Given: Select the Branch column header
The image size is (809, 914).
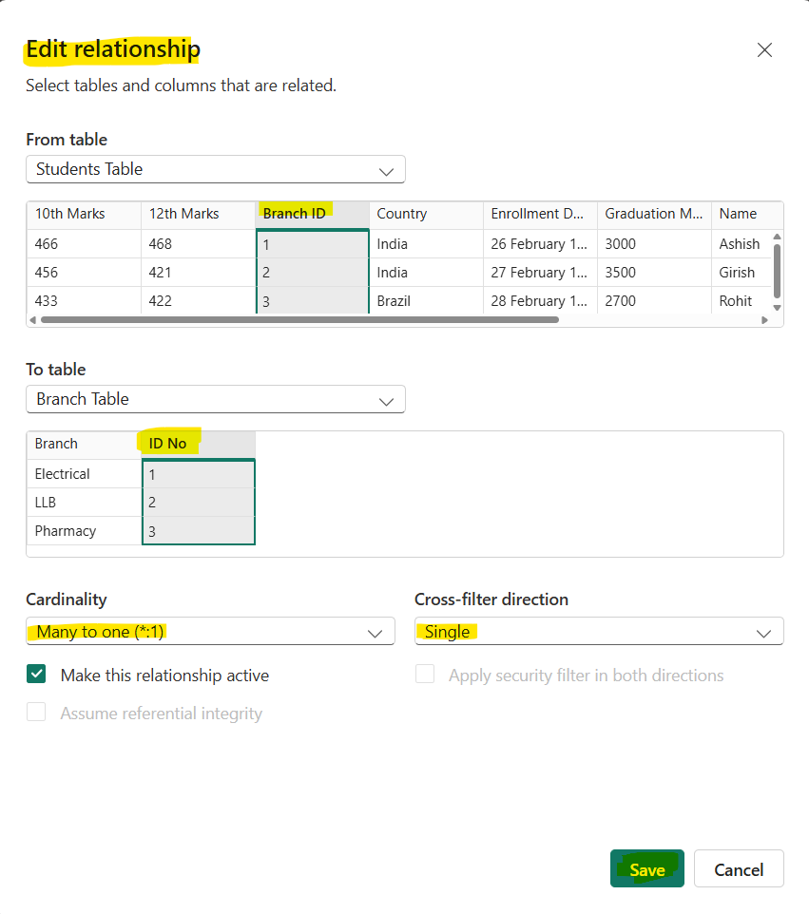Looking at the screenshot, I should (x=55, y=443).
